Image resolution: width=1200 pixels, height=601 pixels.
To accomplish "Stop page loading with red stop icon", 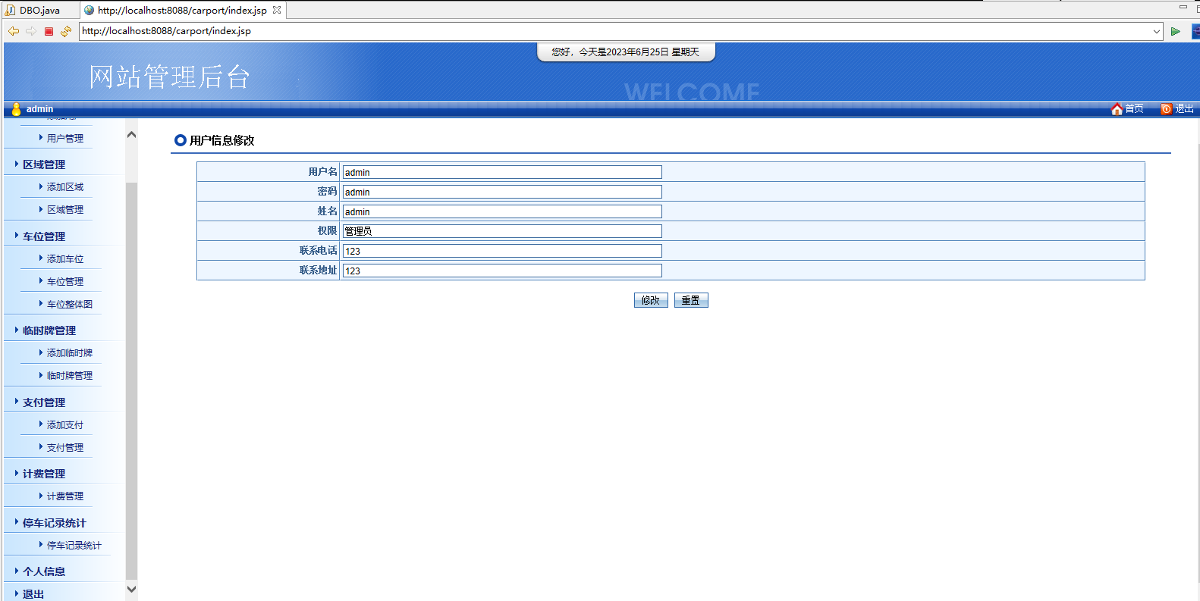I will point(49,31).
